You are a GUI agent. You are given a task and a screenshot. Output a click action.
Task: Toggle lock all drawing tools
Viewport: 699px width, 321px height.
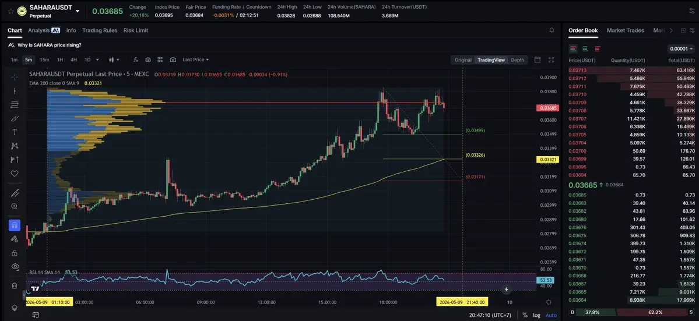click(x=15, y=253)
